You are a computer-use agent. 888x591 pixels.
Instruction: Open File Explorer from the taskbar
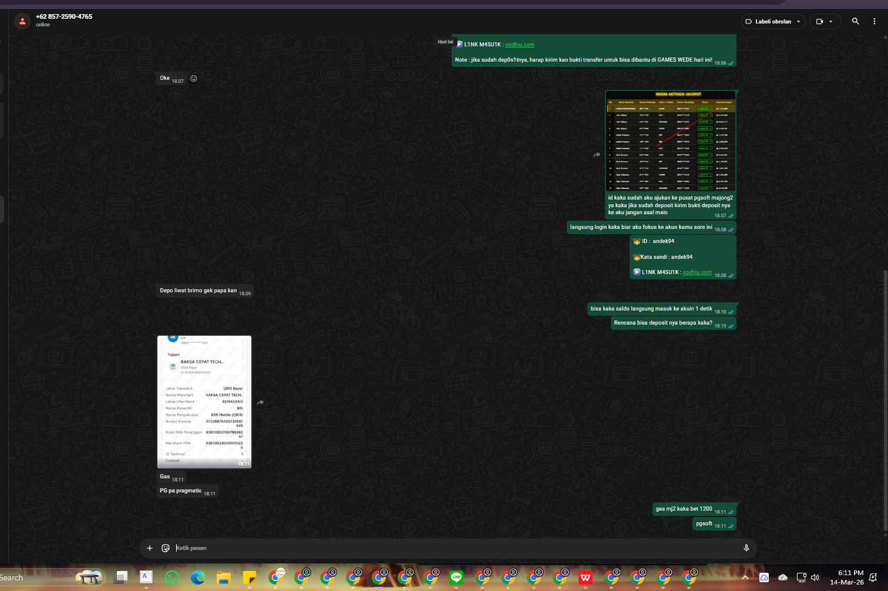[x=223, y=578]
